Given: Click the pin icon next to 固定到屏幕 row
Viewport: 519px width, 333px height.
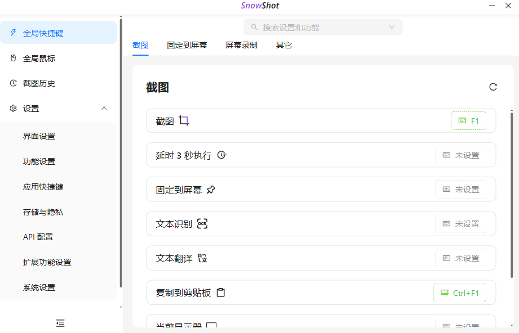Looking at the screenshot, I should (x=211, y=190).
